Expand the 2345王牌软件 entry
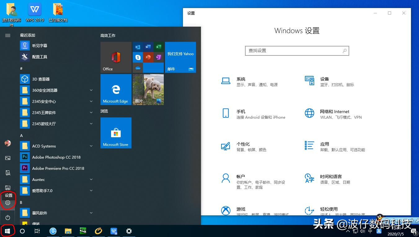The width and height of the screenshot is (419, 237). coord(91,112)
